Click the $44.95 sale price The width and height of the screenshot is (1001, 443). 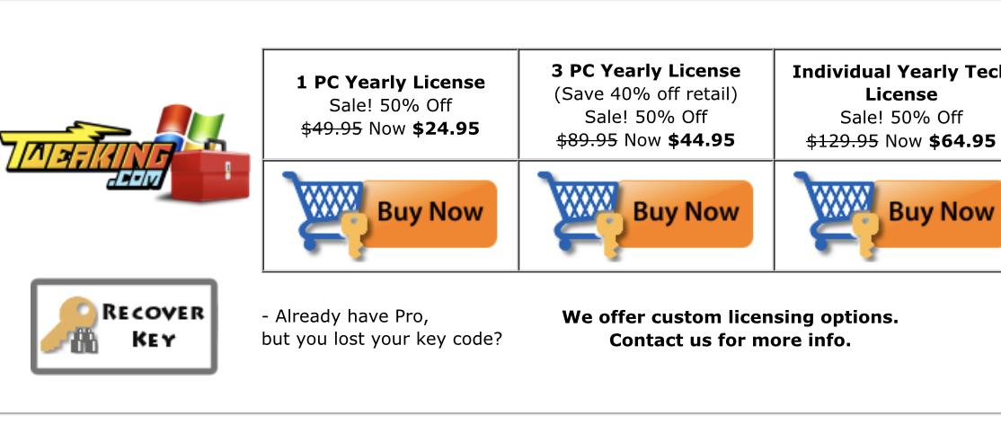click(x=701, y=140)
